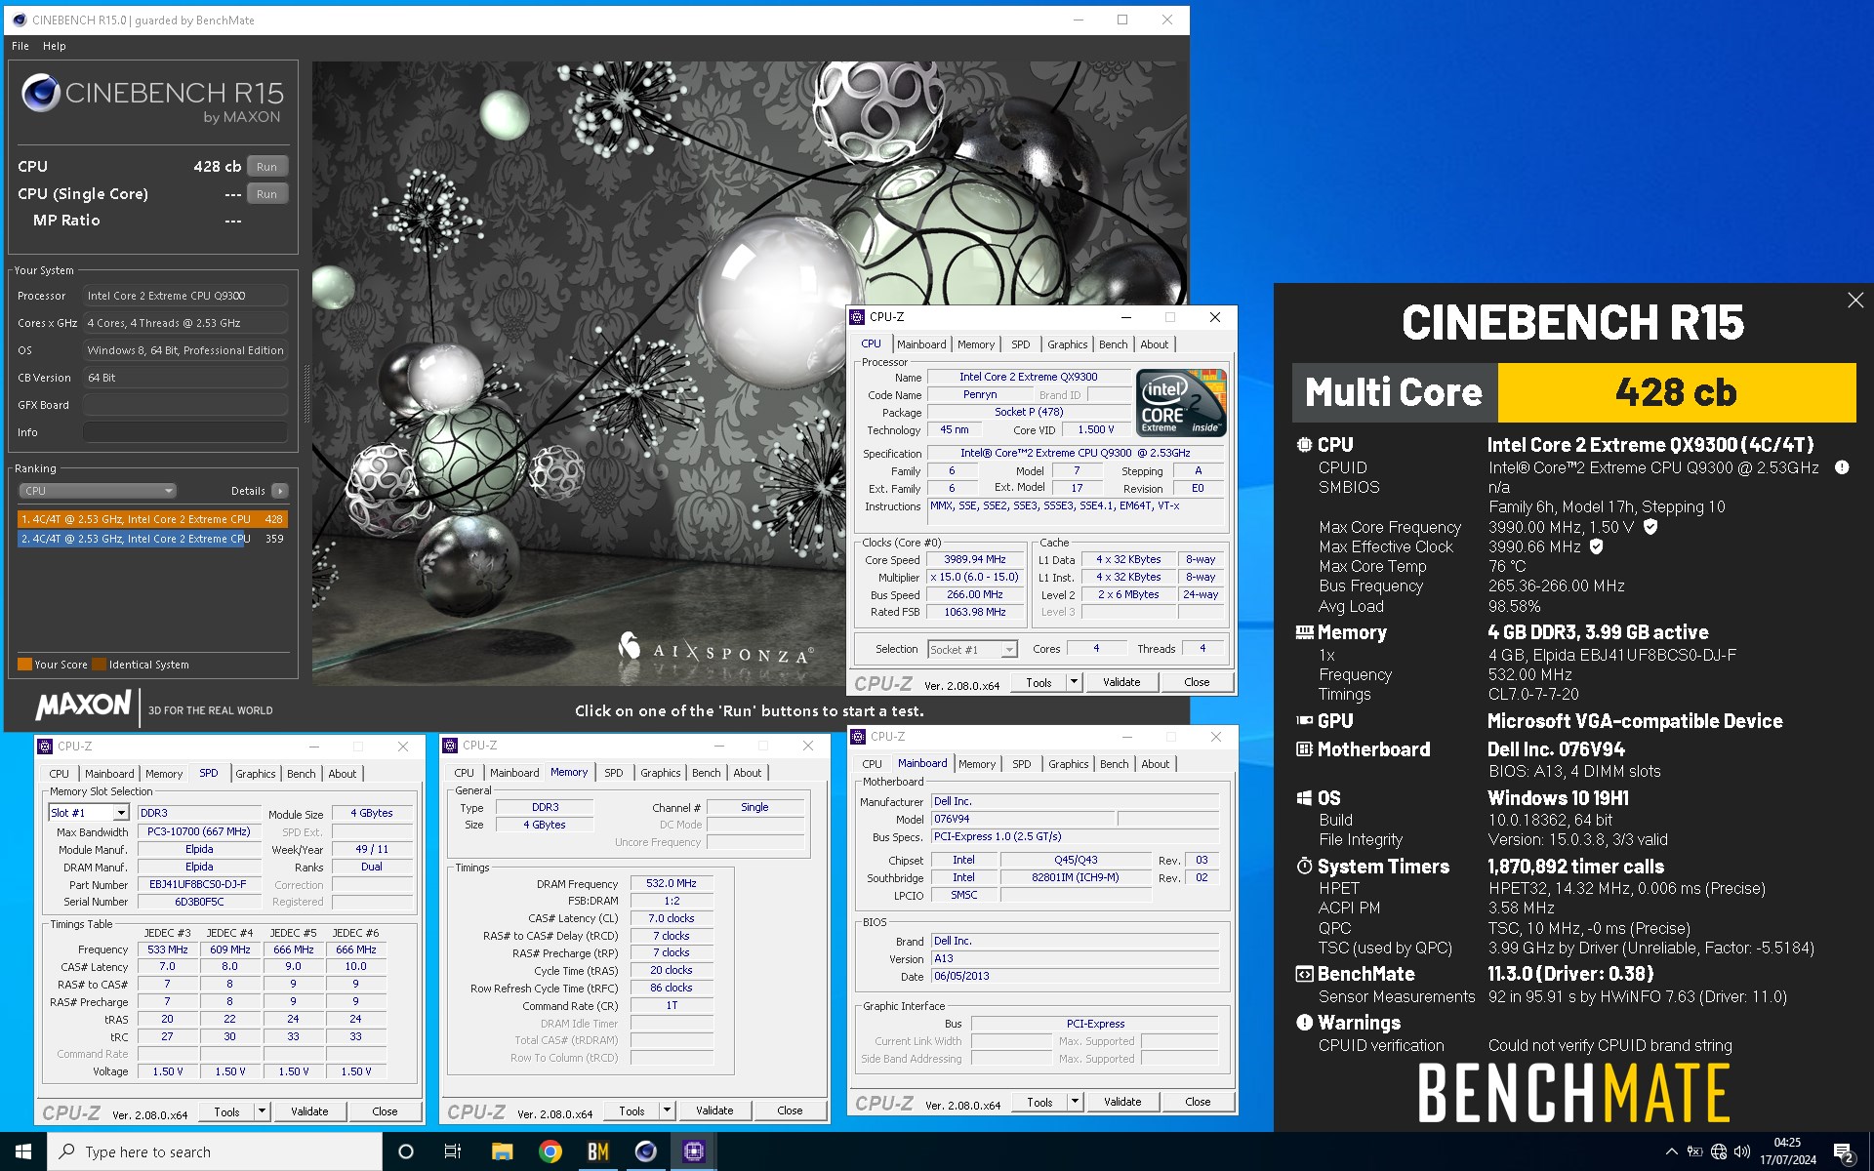Viewport: 1874px width, 1171px height.
Task: Click the BenchMate Motherboard section icon
Action: pos(1304,749)
